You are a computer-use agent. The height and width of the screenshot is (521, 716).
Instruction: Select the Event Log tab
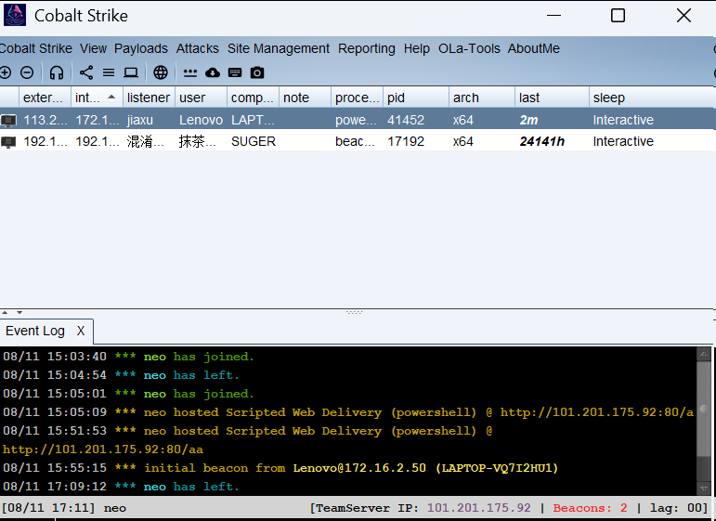(x=35, y=331)
